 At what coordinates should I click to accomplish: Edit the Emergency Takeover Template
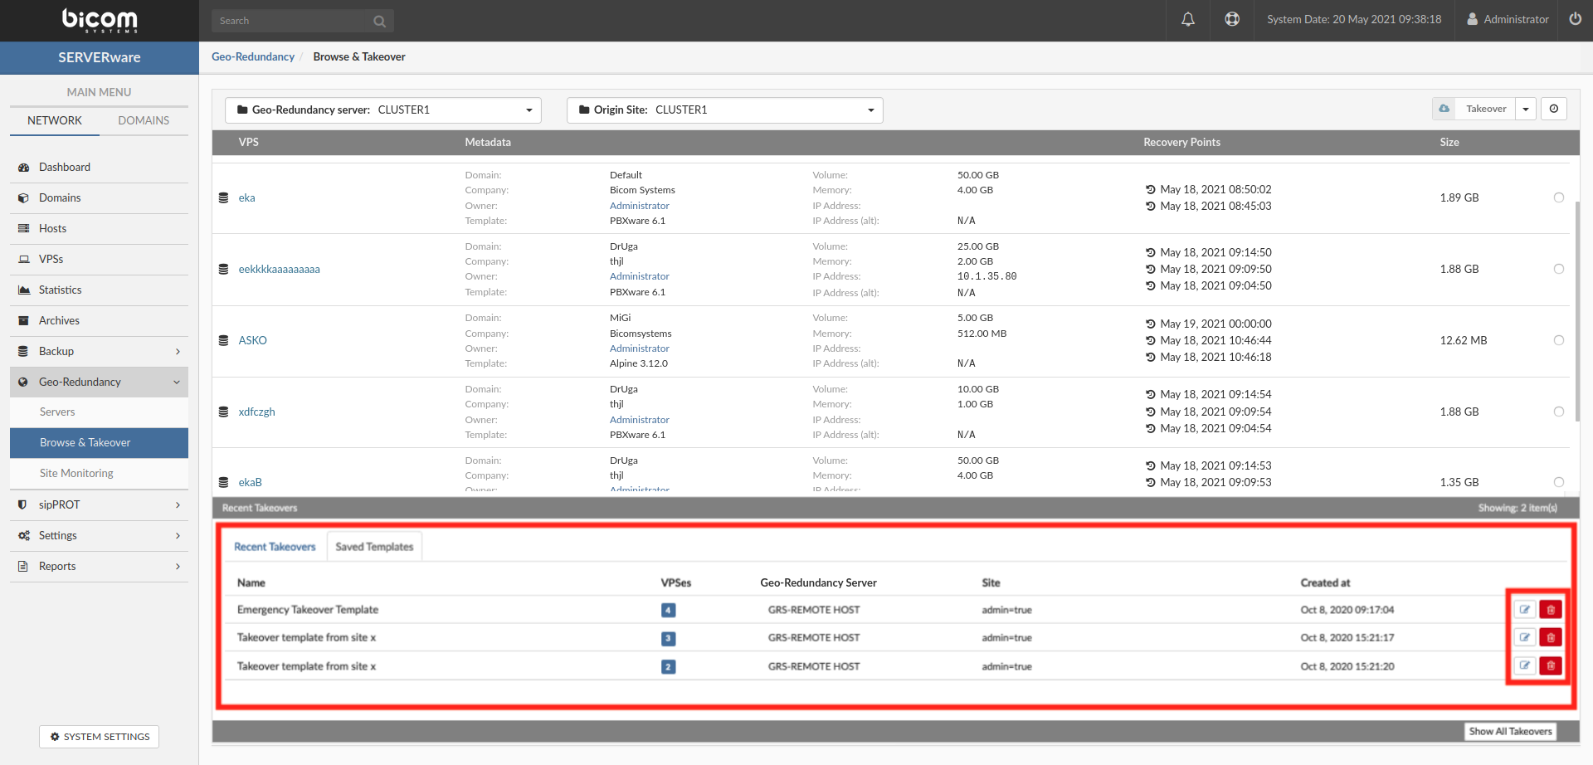click(x=1524, y=610)
